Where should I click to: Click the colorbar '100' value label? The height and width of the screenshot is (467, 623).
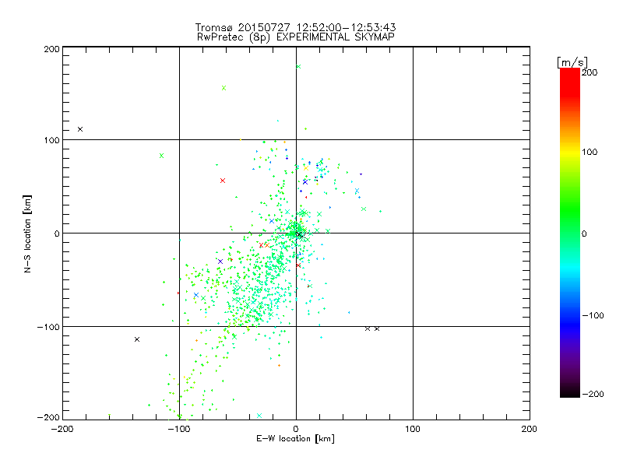pos(590,152)
